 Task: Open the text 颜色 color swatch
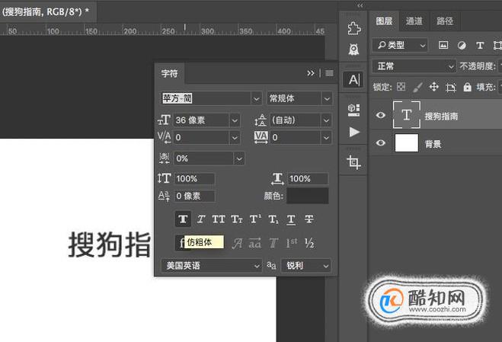click(x=307, y=196)
